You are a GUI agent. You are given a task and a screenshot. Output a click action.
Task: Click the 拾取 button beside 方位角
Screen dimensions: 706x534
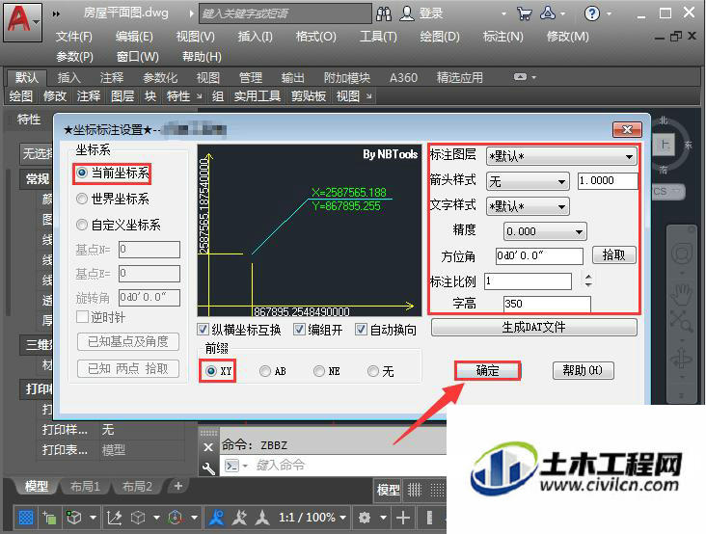click(613, 255)
